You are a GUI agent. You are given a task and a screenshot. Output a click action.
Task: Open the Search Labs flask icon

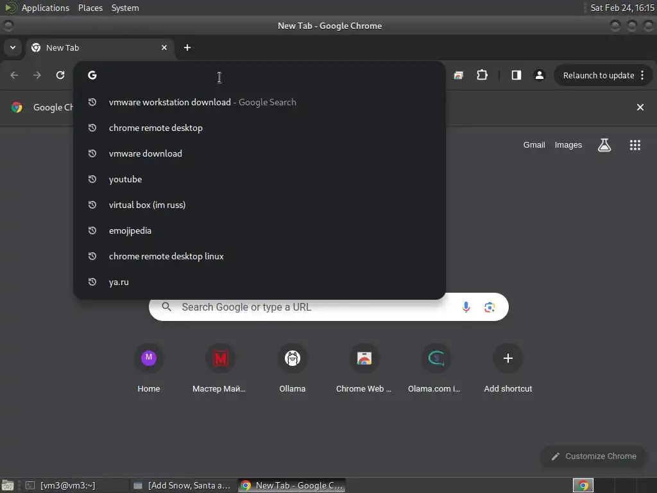pos(604,145)
